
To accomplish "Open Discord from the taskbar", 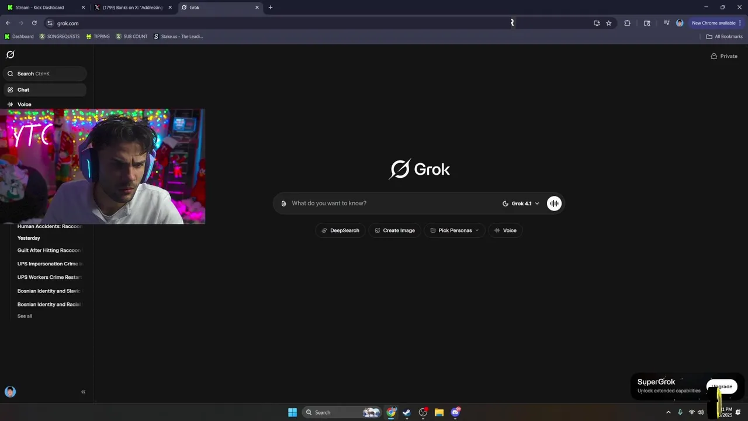I will (x=455, y=412).
